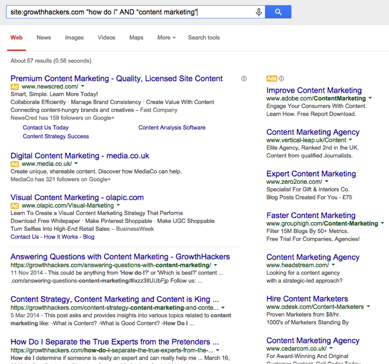Open the Hire Content Marketers ad
Viewport: 389px width, 364px height.
tap(307, 299)
